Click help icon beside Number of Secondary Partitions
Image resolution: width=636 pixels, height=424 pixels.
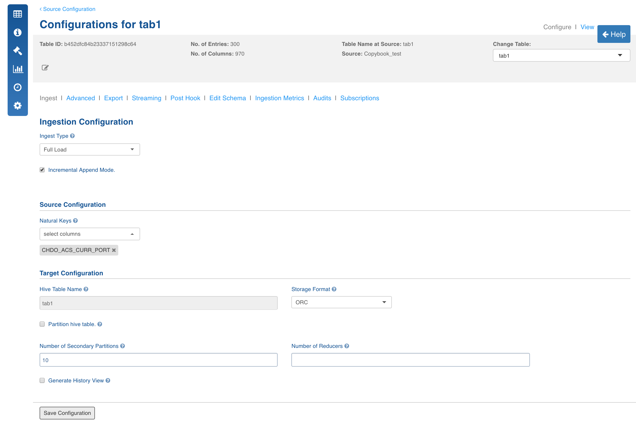pos(123,346)
